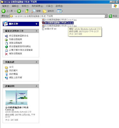119x128 pixels.
Task: Open the 說明(H) menu
Action: pos(59,6)
